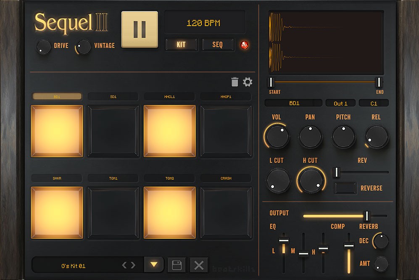Expand the kit preset dropdown arrow
Screen dimensions: 419x280
tap(154, 264)
